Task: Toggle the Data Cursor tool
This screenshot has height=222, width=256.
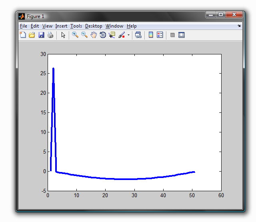Action: pyautogui.click(x=112, y=35)
